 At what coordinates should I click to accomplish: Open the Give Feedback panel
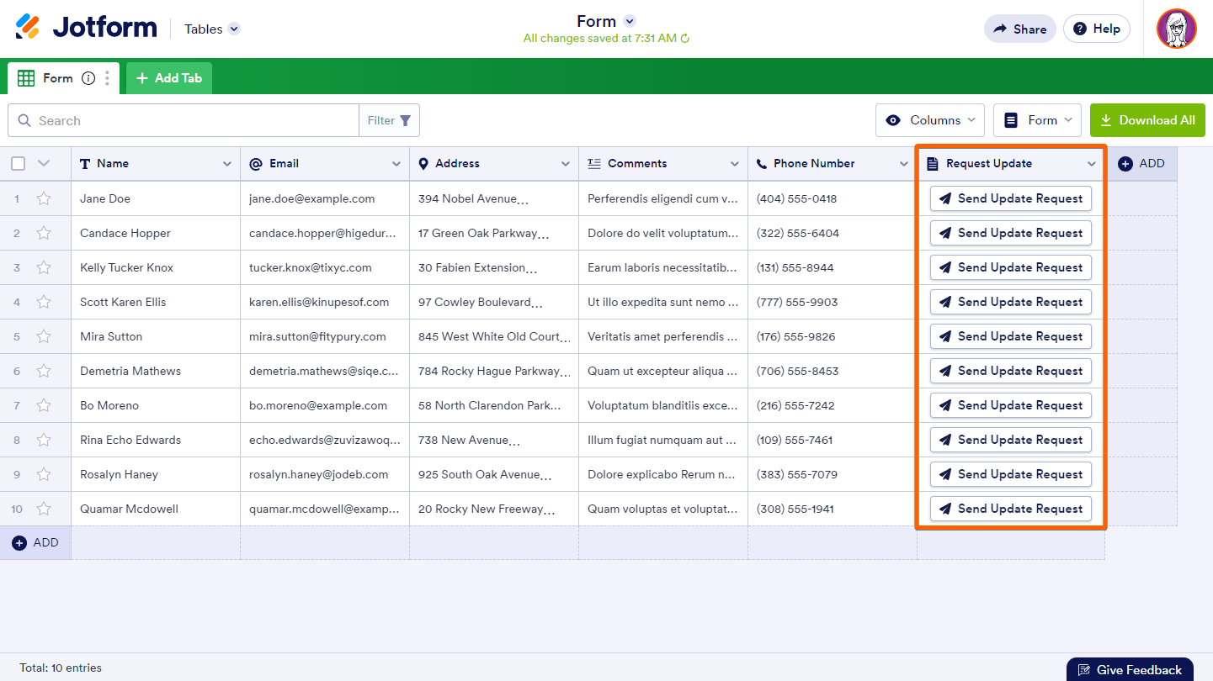tap(1129, 670)
